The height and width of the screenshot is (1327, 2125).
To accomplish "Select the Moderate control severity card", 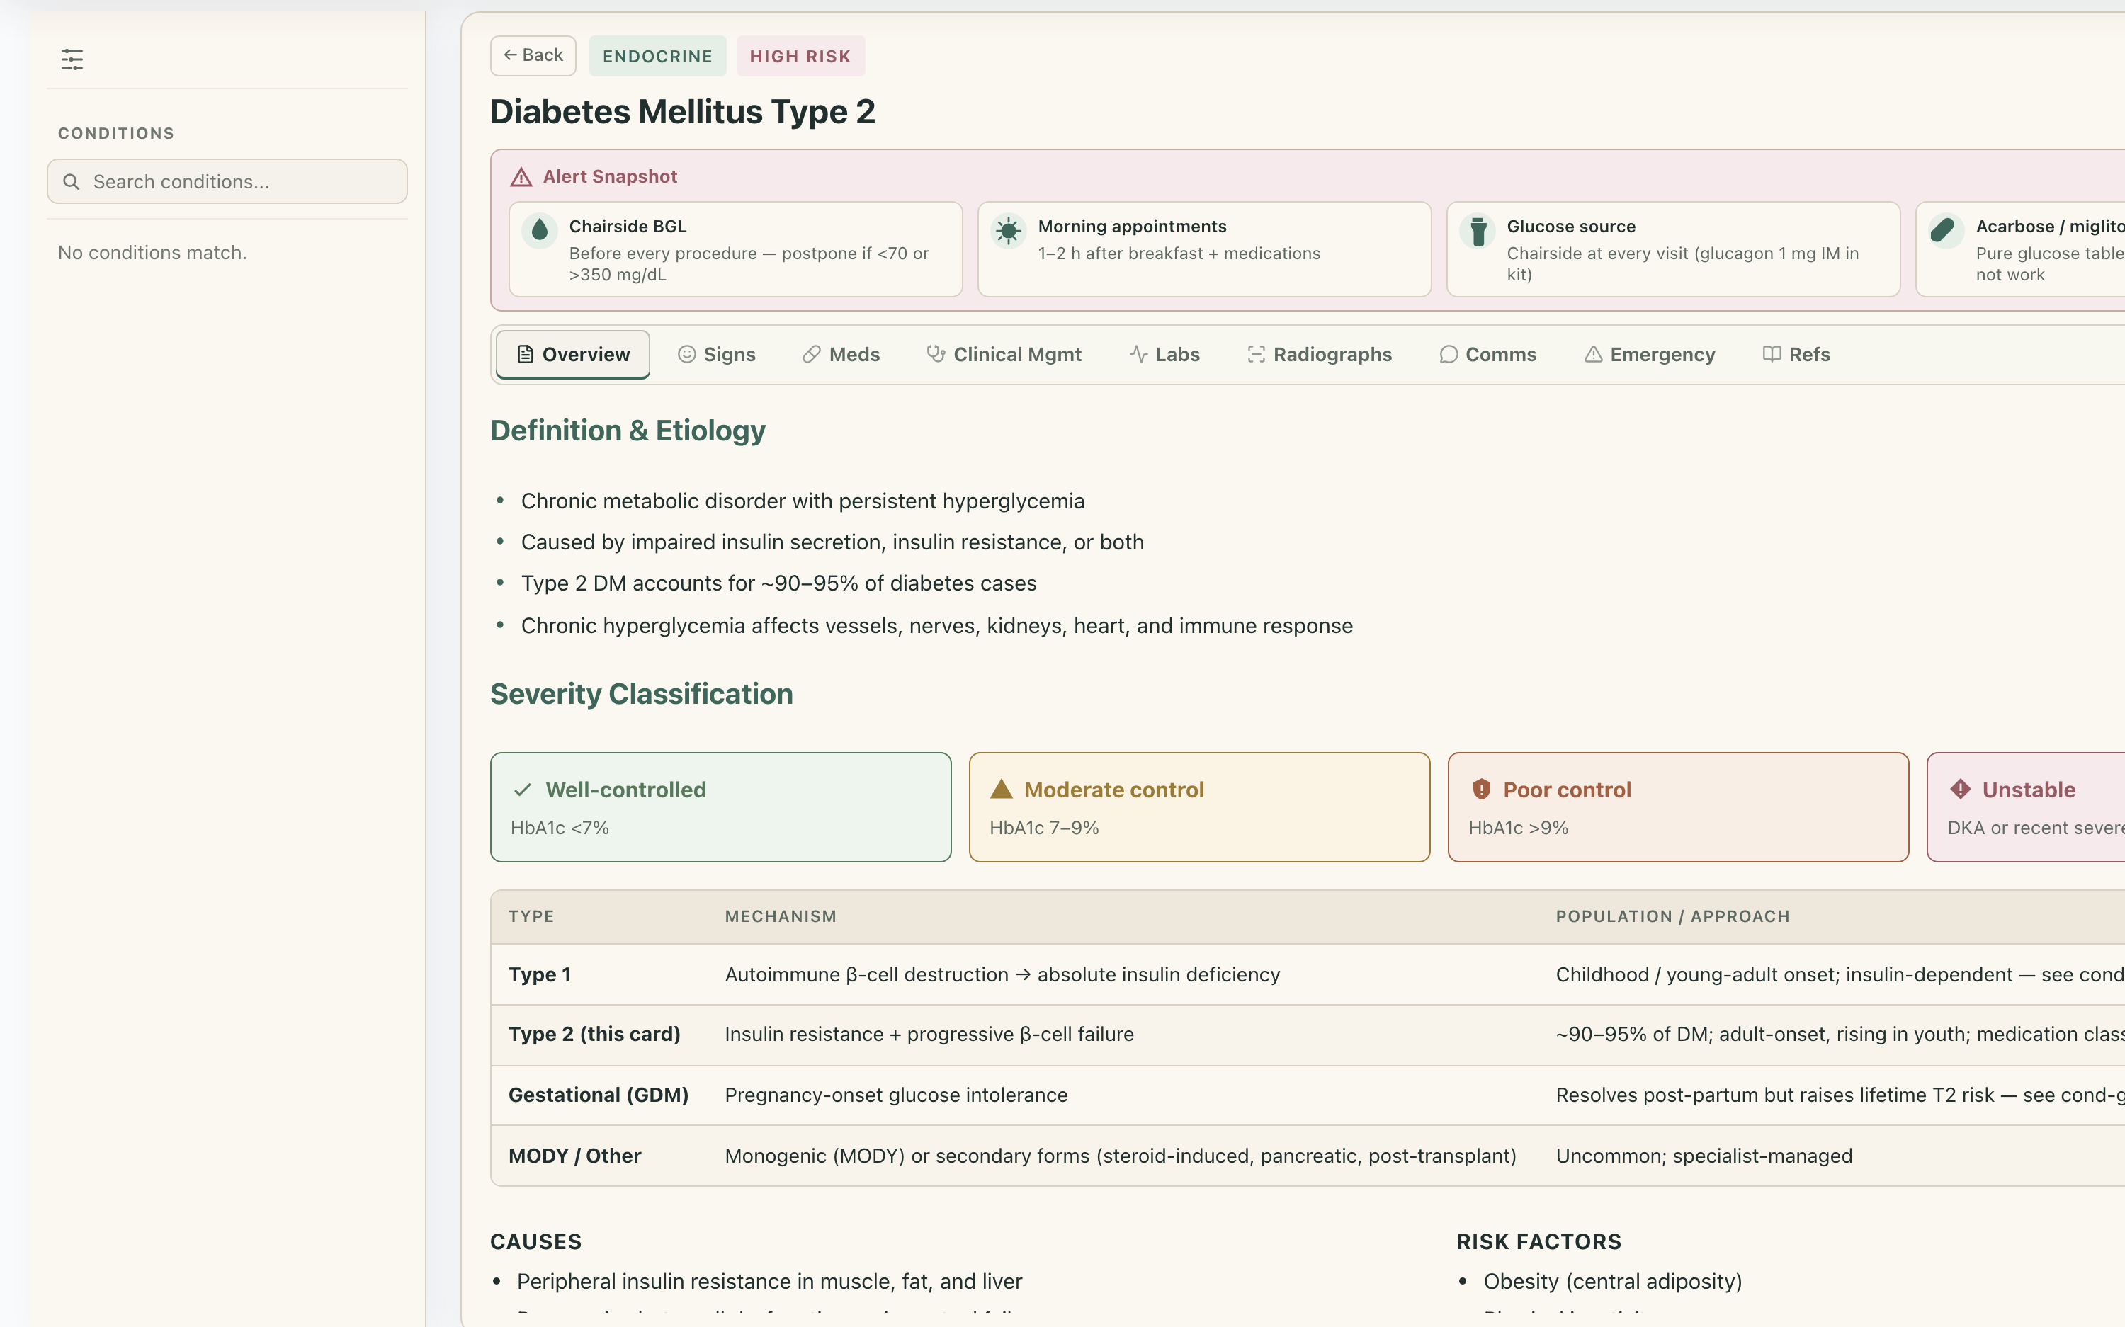I will tap(1199, 807).
